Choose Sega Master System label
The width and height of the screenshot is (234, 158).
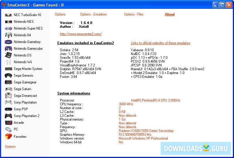28,69
